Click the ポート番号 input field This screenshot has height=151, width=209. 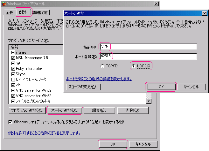(x=148, y=57)
